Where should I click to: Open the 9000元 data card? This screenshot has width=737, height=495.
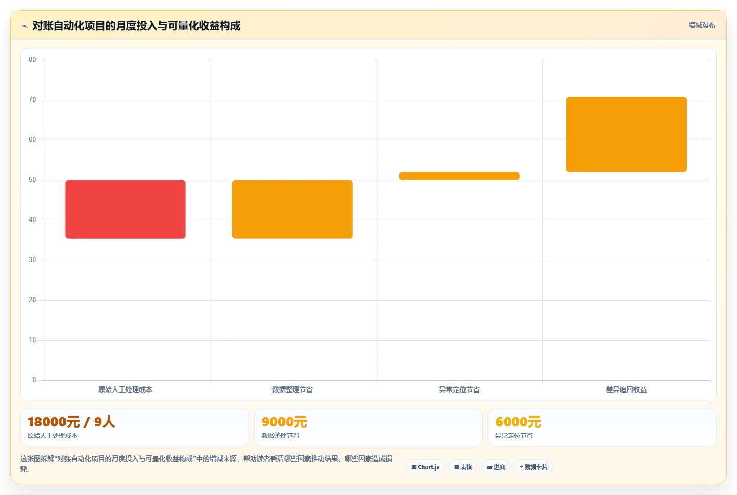click(368, 427)
